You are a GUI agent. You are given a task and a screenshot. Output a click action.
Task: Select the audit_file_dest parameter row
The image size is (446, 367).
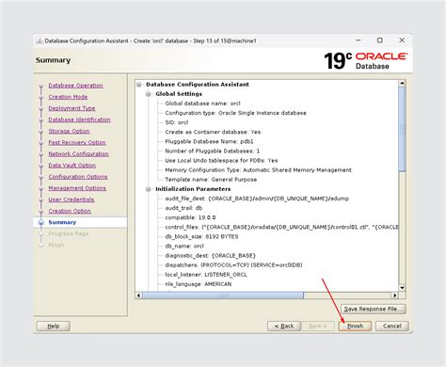(257, 199)
